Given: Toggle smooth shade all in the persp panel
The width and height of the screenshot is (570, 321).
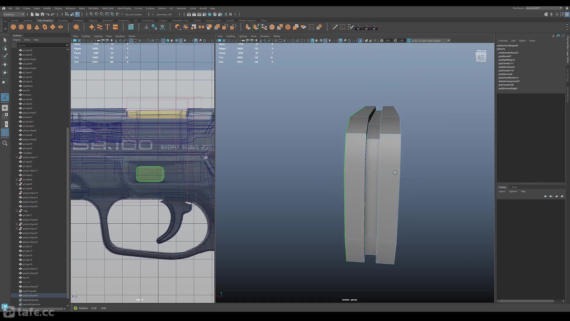Looking at the screenshot, I should pyautogui.click(x=312, y=40).
